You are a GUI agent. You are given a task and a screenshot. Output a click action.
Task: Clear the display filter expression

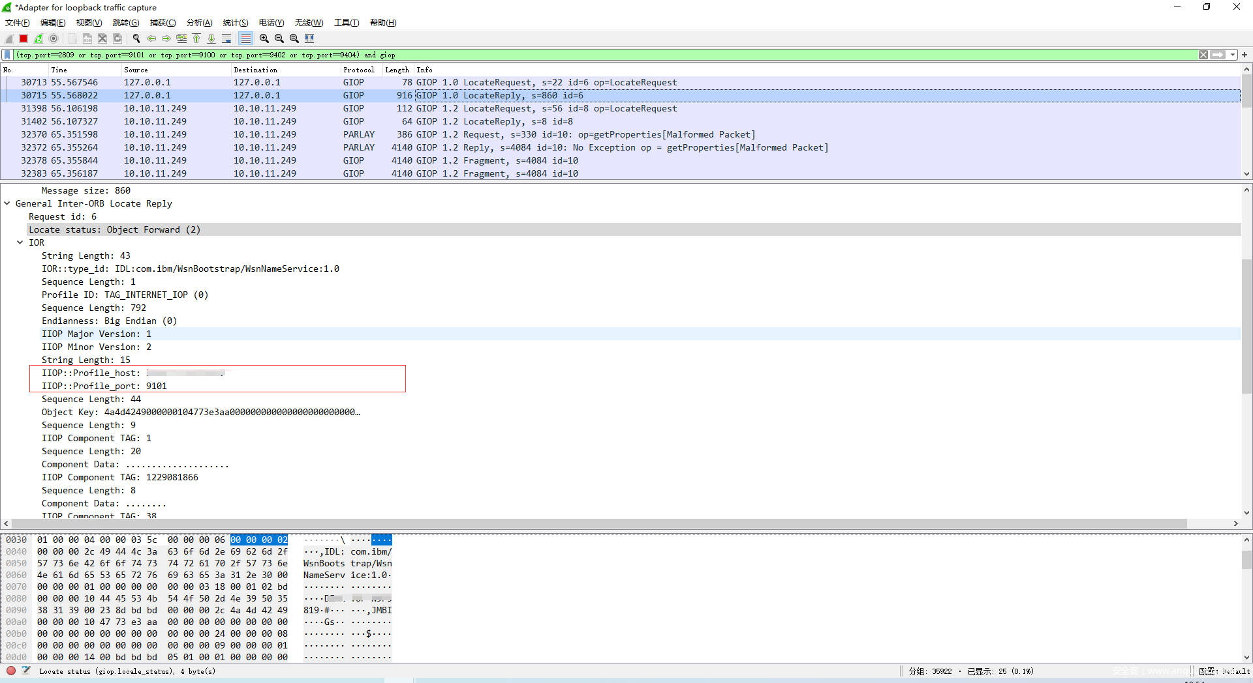1203,55
